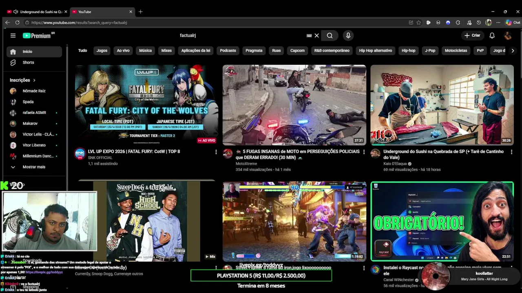
Task: Go to Início in the sidebar
Action: click(x=34, y=52)
